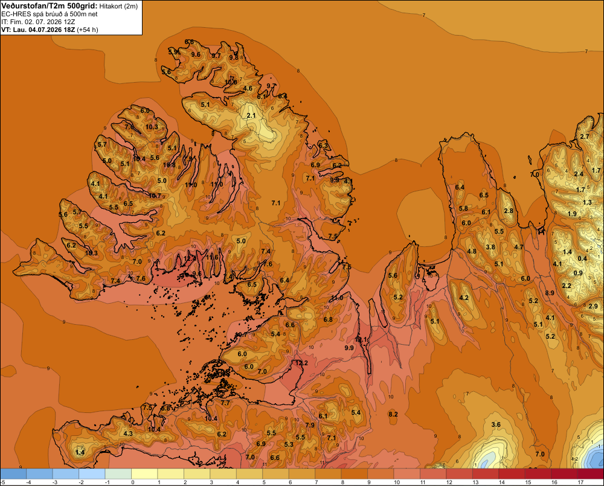The height and width of the screenshot is (486, 604).
Task: Click the legend color swatch between 0 and 1
Action: pyautogui.click(x=145, y=474)
